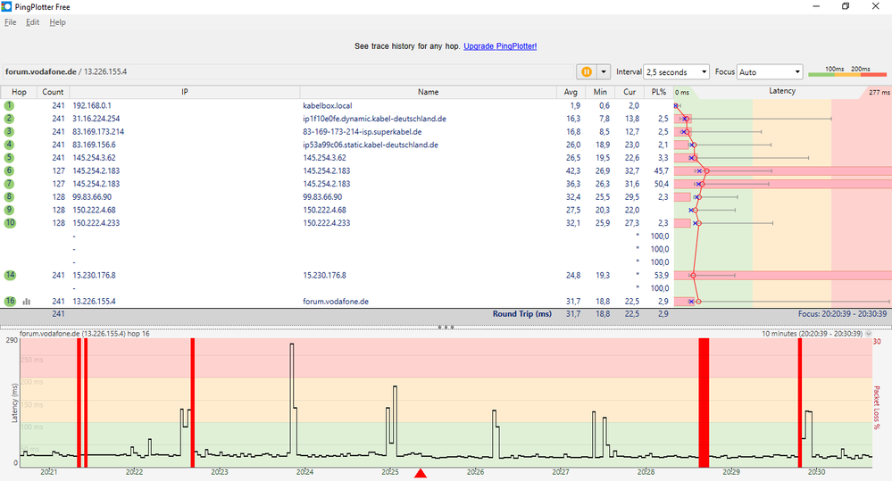Select ip53a99c06.static.kabel-deutschland.de name cell
892x481 pixels.
[371, 145]
